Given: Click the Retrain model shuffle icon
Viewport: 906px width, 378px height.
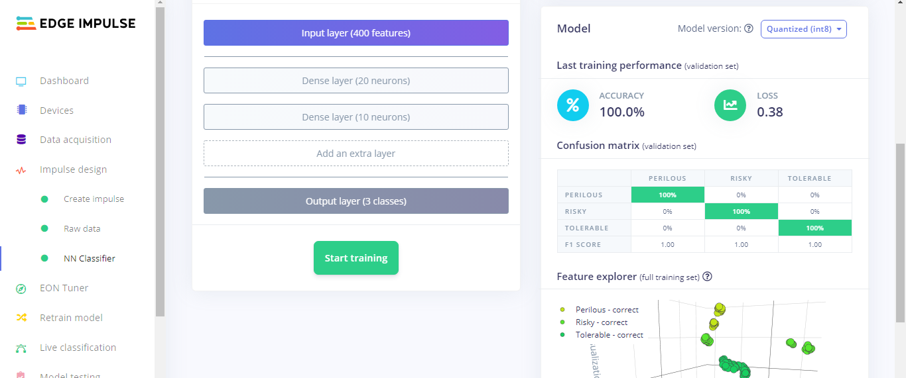Looking at the screenshot, I should [x=21, y=318].
